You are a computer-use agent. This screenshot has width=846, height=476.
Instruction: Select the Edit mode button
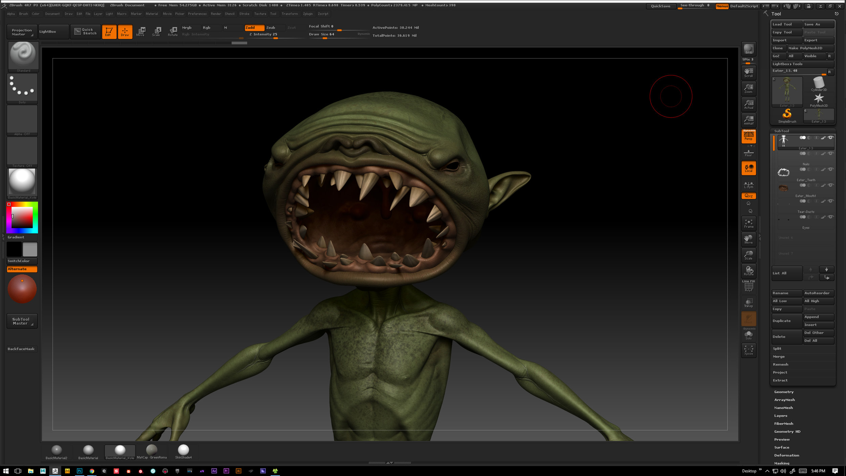click(109, 31)
